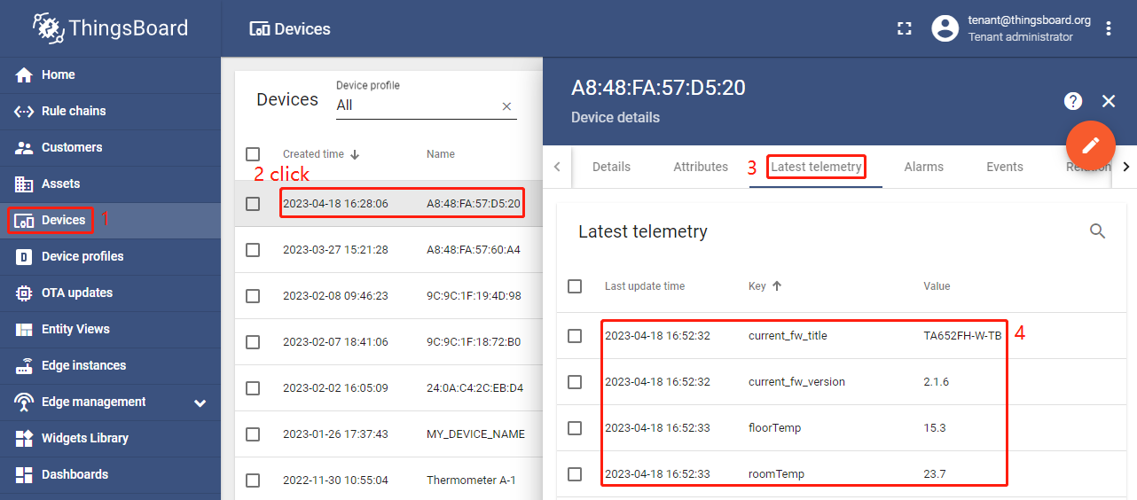Toggle fullscreen mode icon
The image size is (1137, 500).
[x=905, y=28]
